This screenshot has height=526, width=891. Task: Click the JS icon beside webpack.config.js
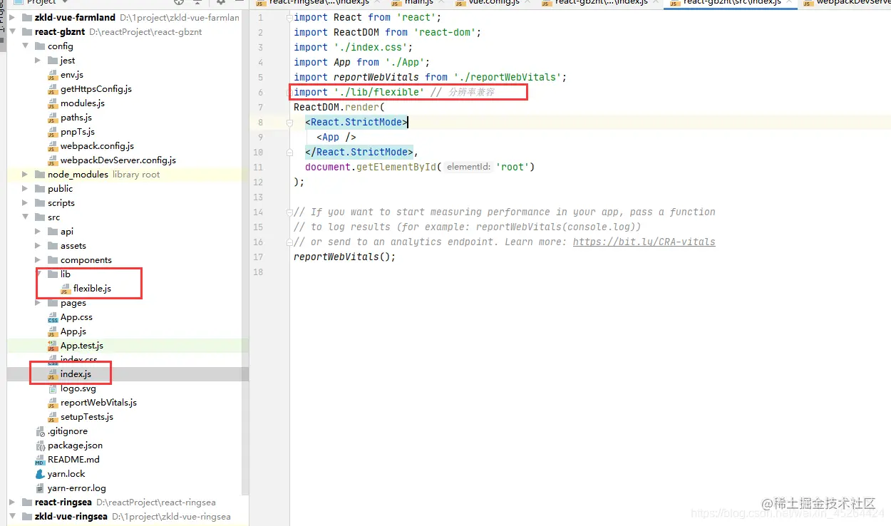(x=53, y=146)
